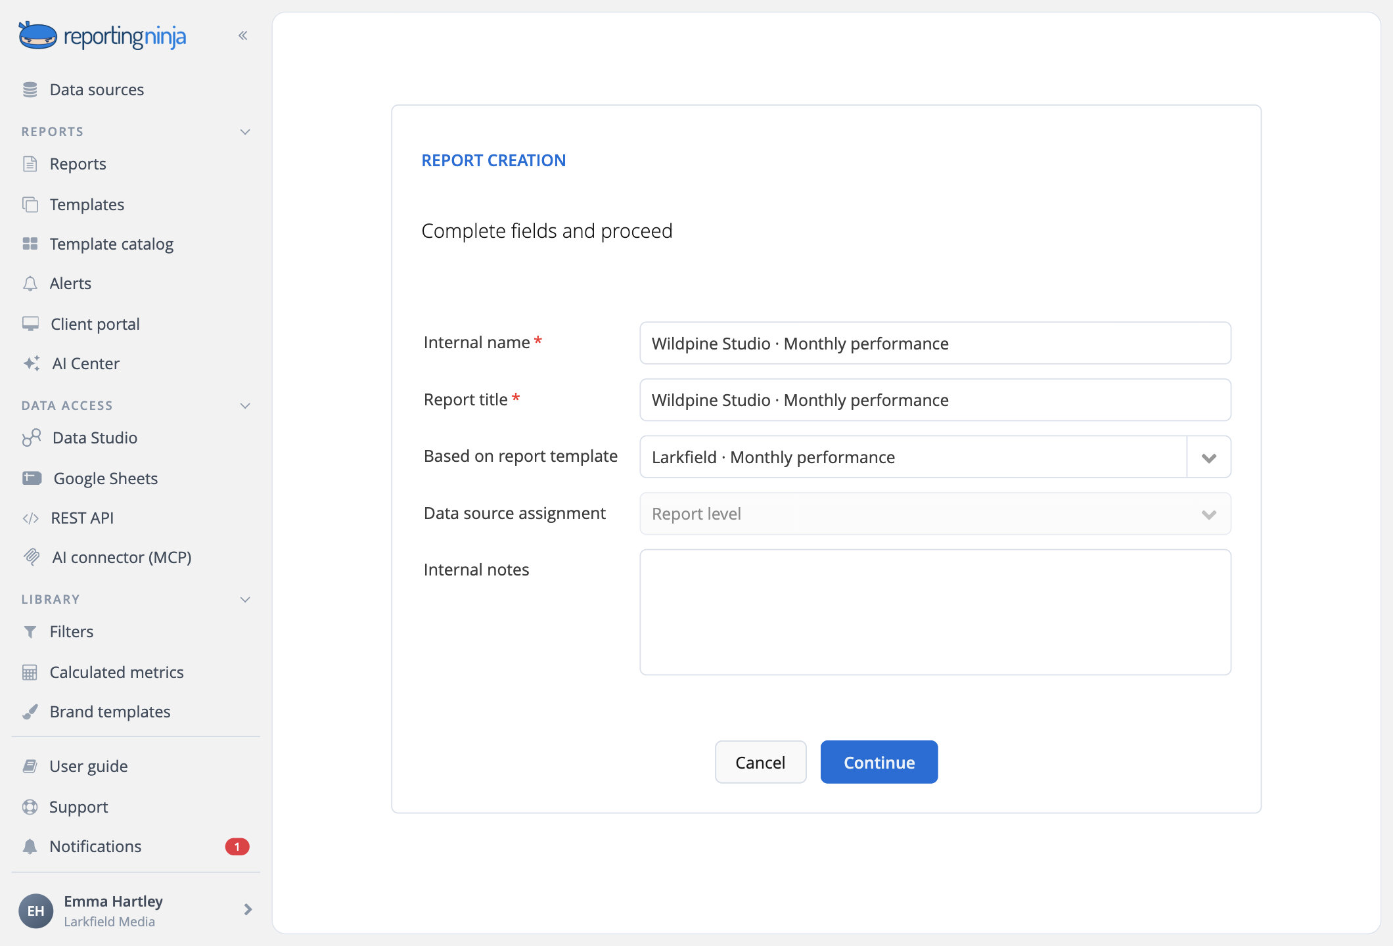
Task: Open the Reports menu item
Action: point(78,164)
